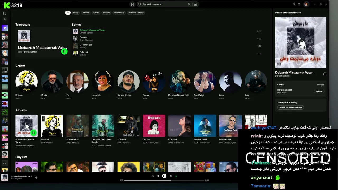Add now-playing track to Liked Songs
Screen dimensions: 338x190
[x=36, y=177]
